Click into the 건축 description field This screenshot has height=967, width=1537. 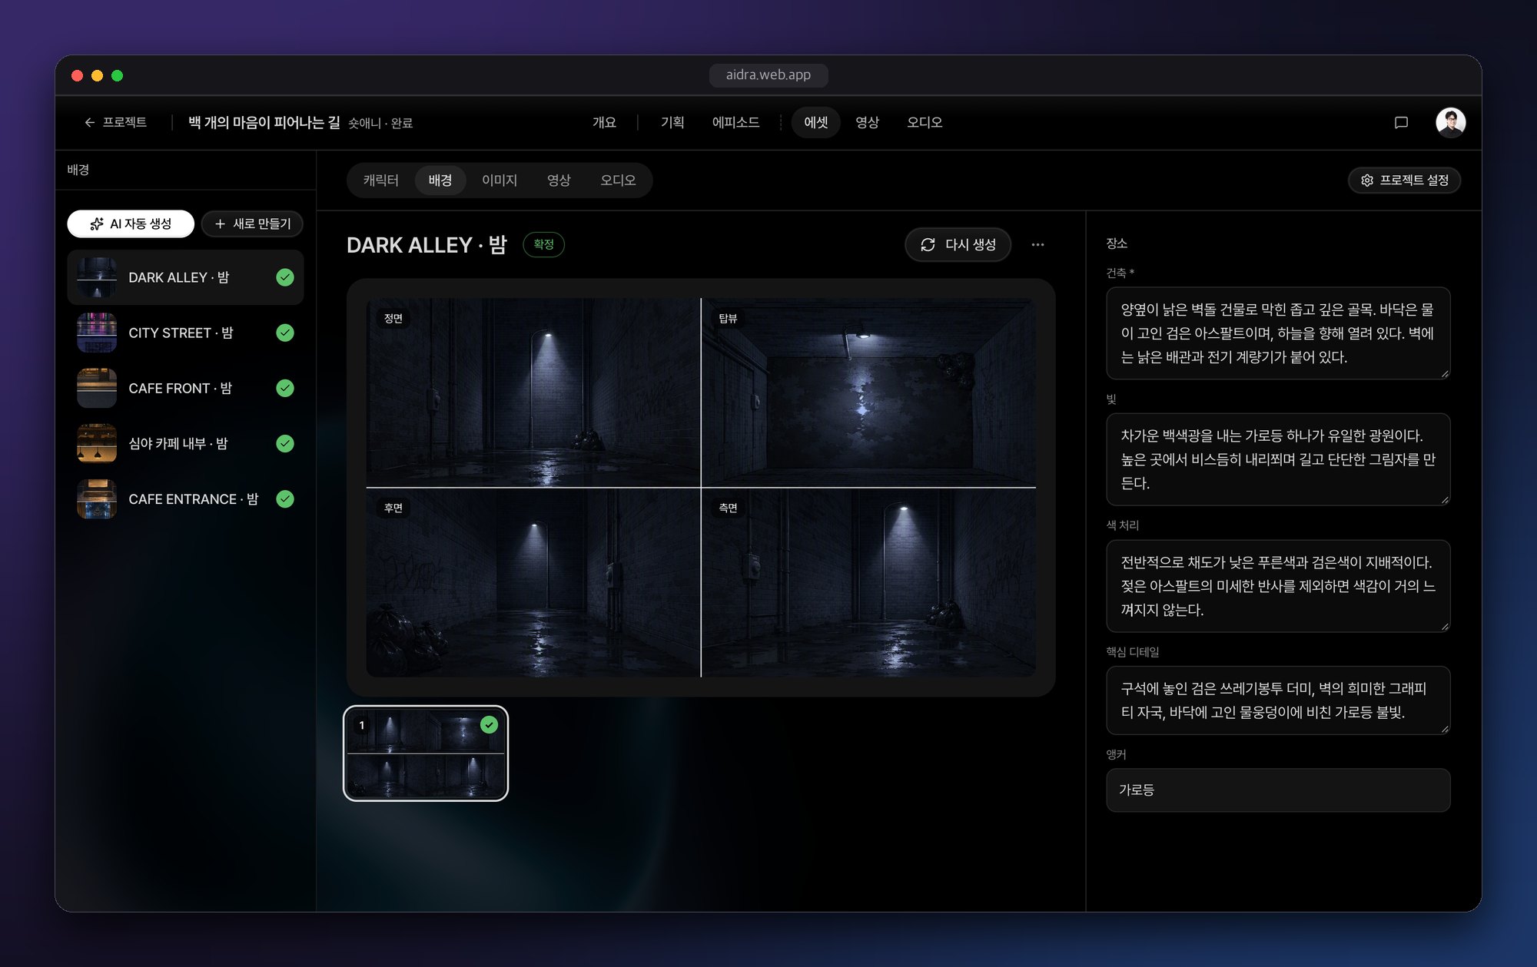1278,333
